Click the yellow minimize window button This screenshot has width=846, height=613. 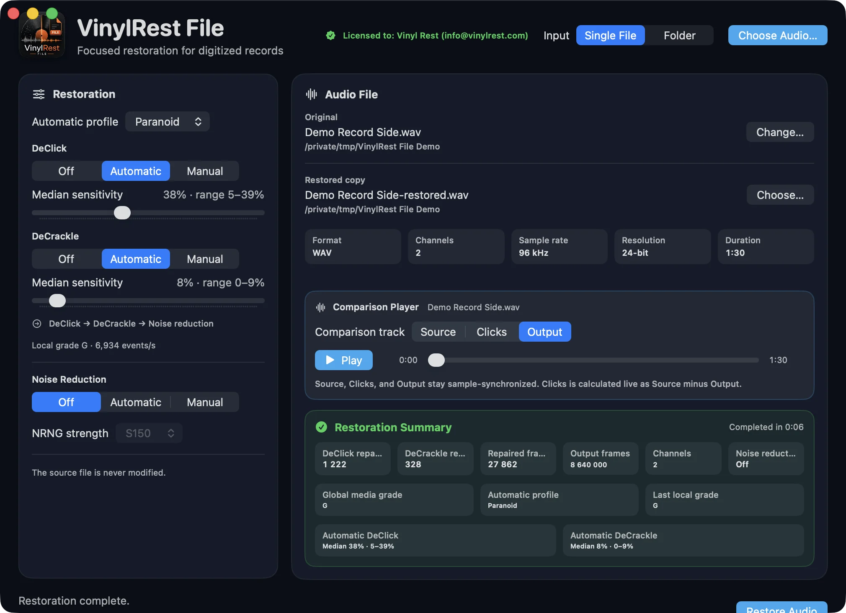coord(33,13)
